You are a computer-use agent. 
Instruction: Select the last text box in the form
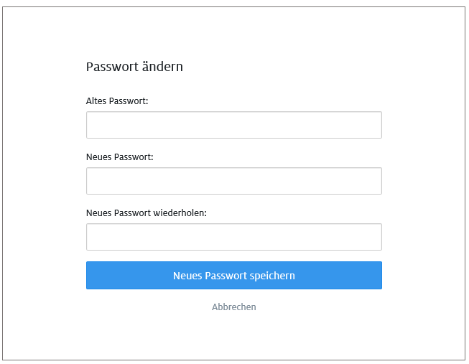click(x=233, y=237)
